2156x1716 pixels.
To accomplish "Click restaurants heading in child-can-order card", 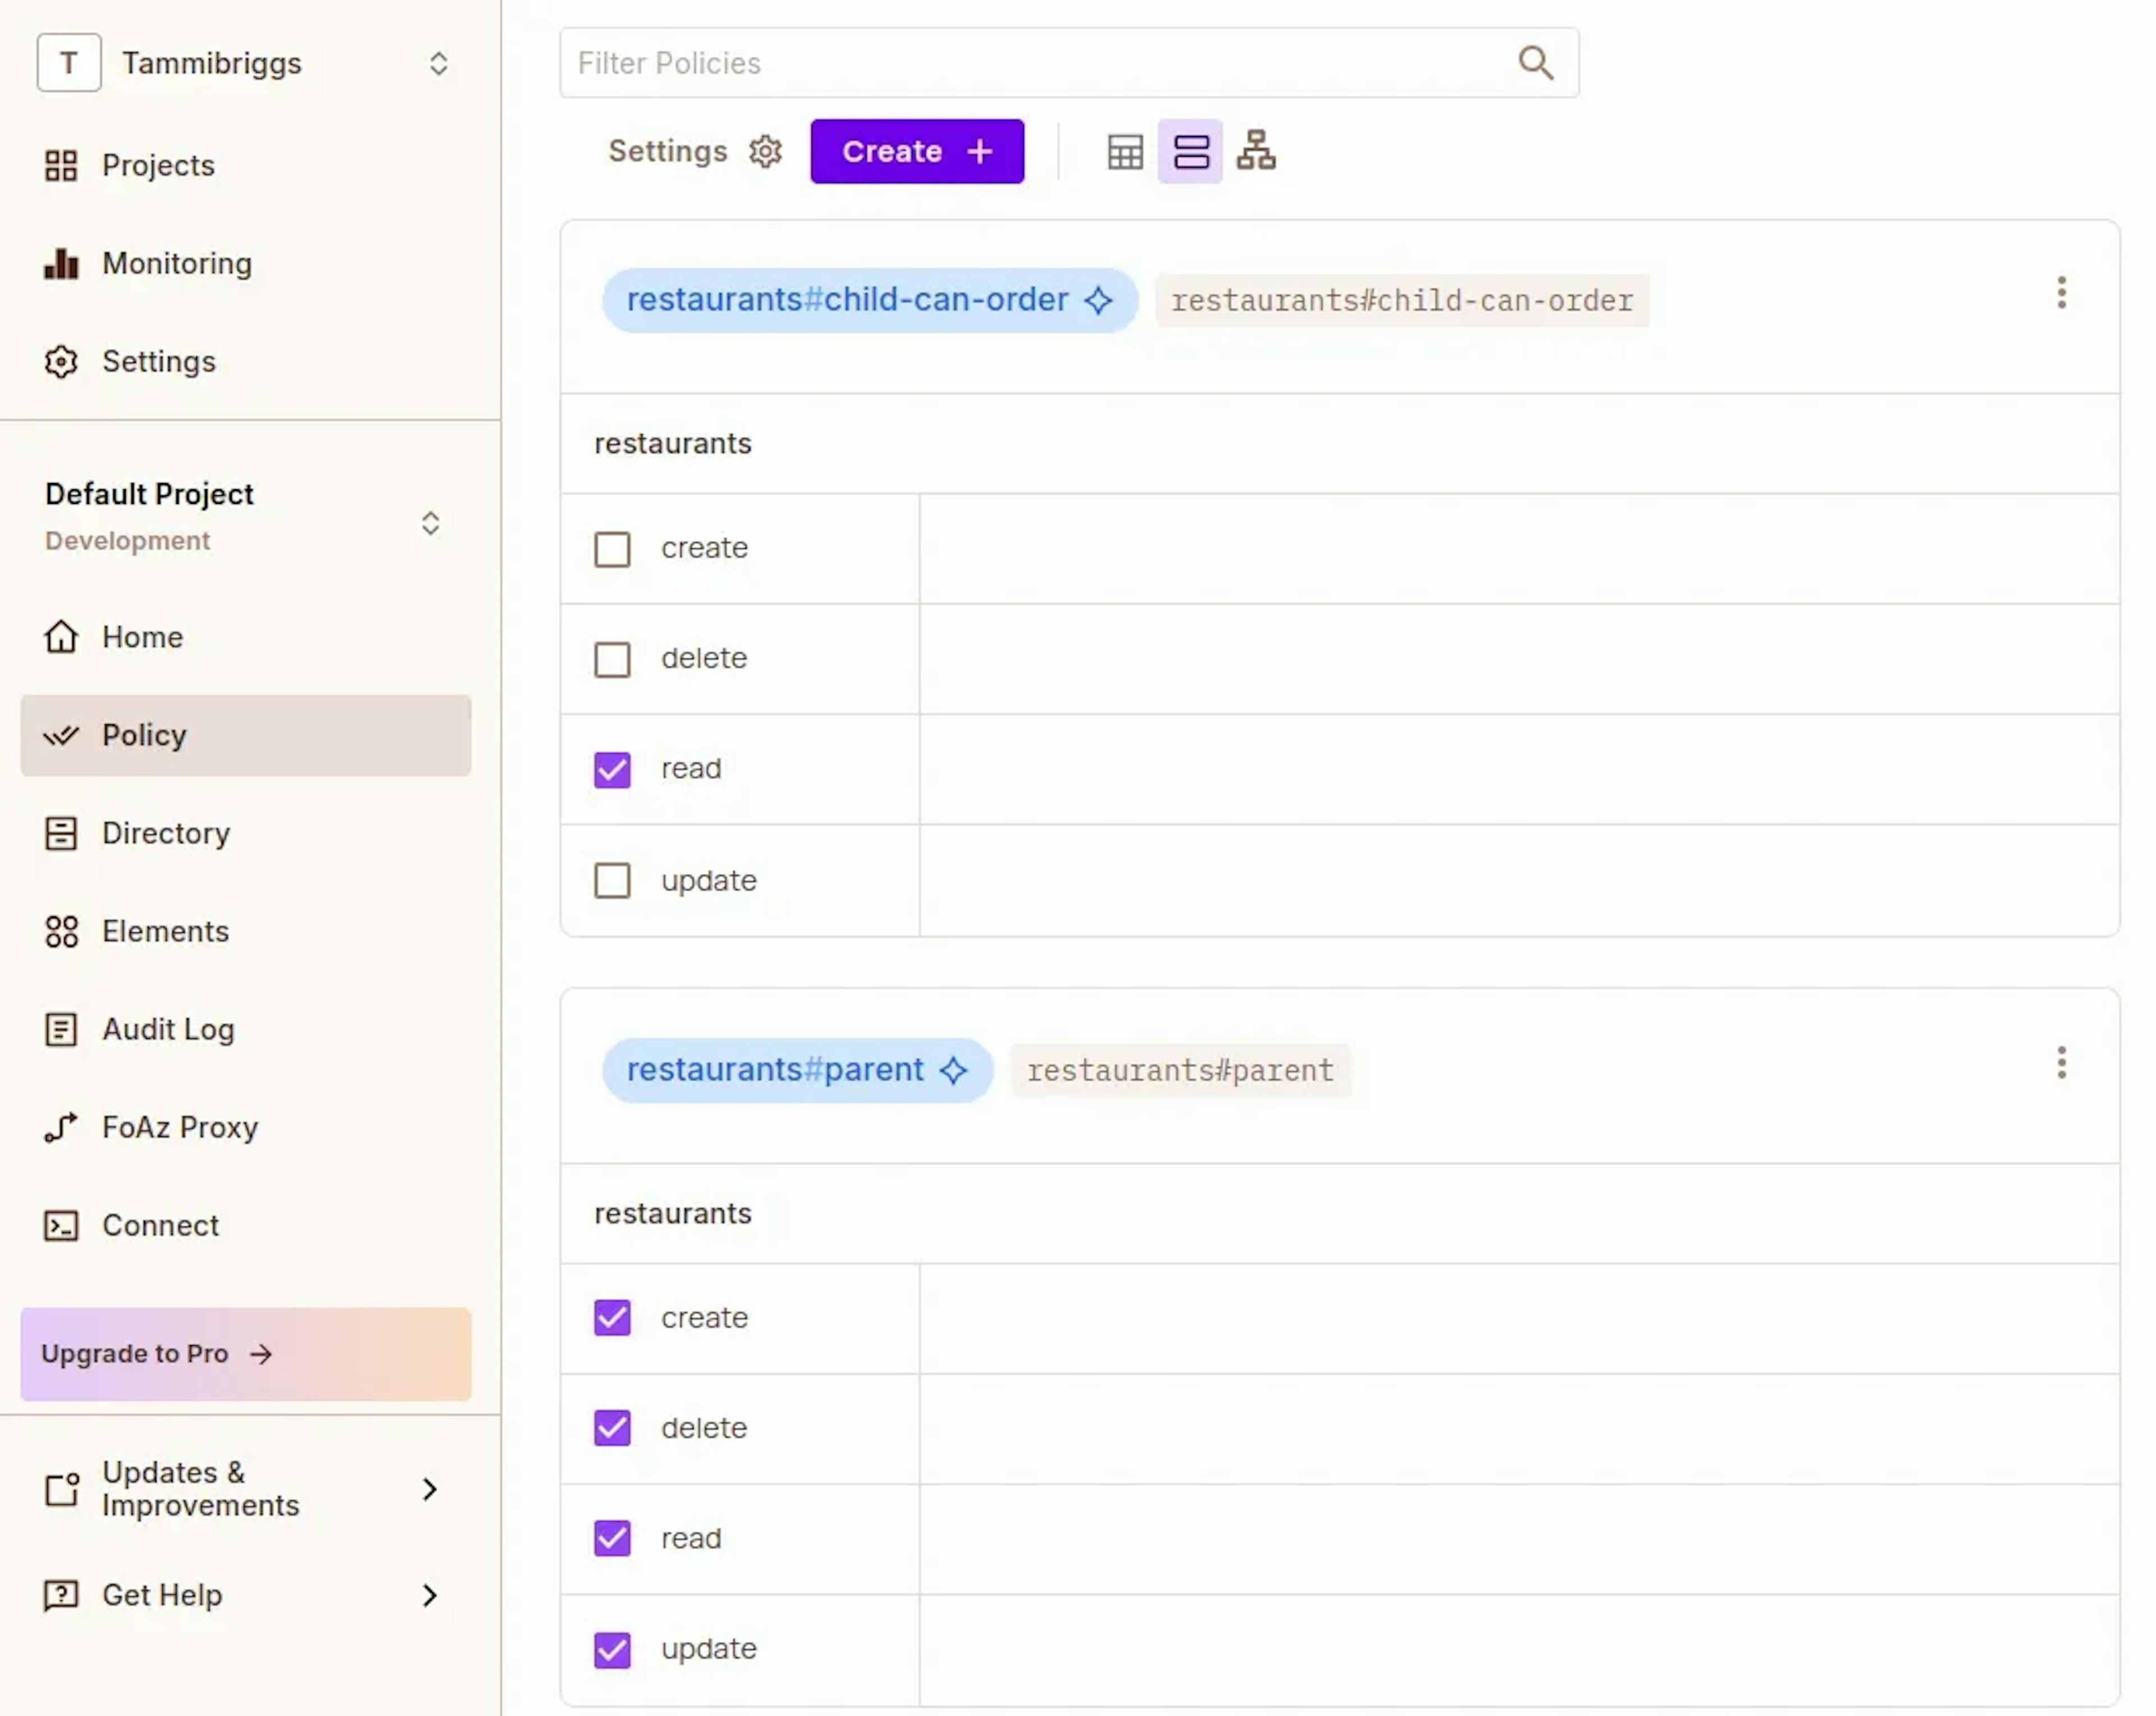I will click(x=673, y=443).
